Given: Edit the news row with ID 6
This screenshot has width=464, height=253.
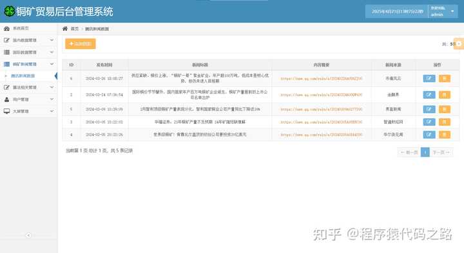Looking at the screenshot, I should (x=429, y=79).
